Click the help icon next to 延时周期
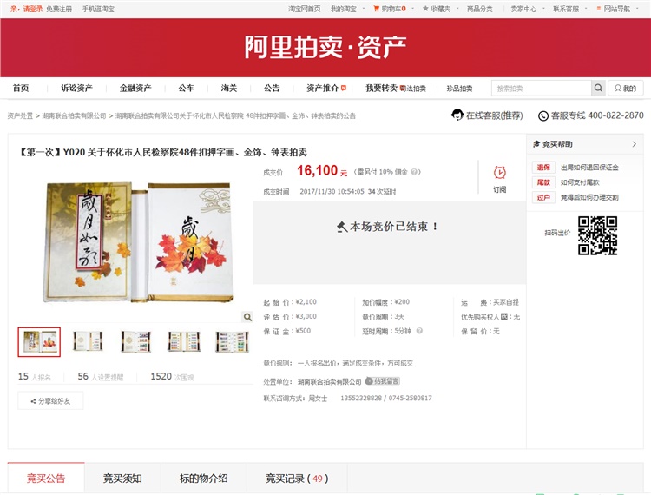The image size is (651, 495). point(420,331)
